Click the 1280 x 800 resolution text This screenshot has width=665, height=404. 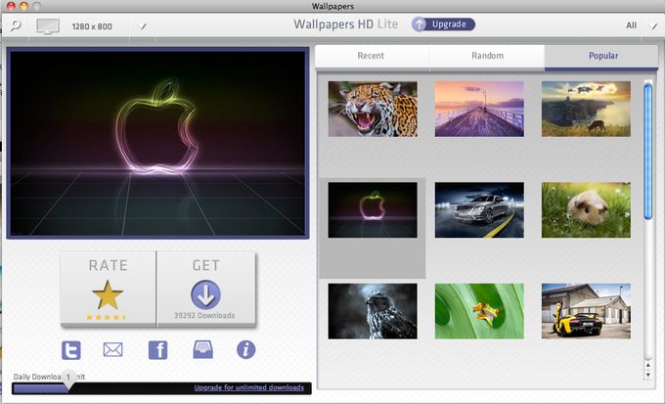pyautogui.click(x=92, y=26)
